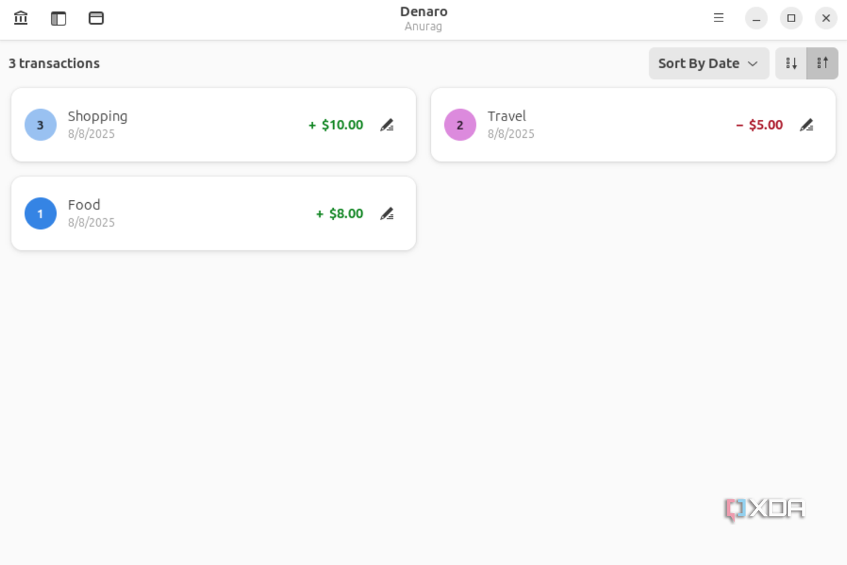Sort transactions in descending order
The height and width of the screenshot is (565, 847).
(x=791, y=64)
